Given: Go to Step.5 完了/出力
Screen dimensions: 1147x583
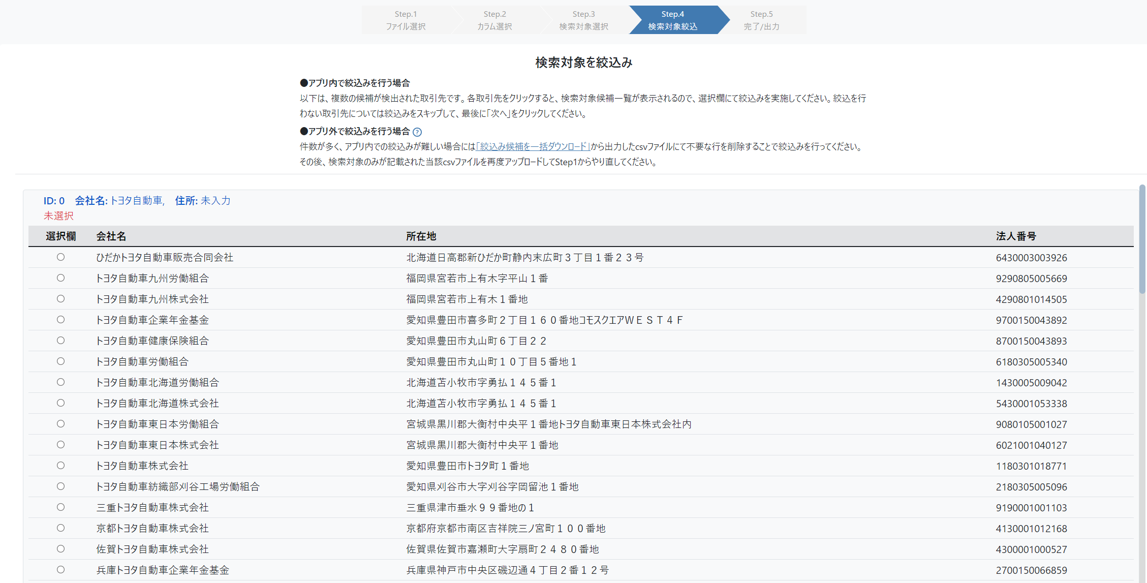Looking at the screenshot, I should pyautogui.click(x=761, y=20).
